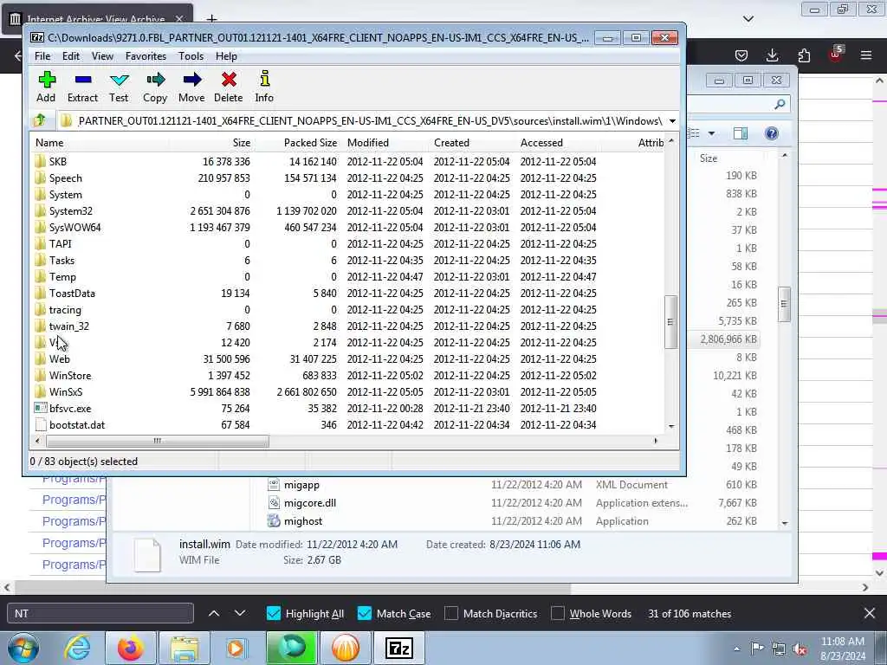Select the bootstat.dat file icon

click(x=40, y=424)
